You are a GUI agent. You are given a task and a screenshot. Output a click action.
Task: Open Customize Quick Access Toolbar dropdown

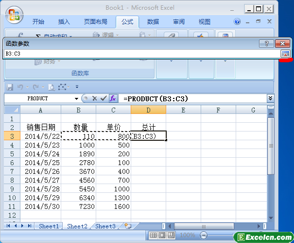click(x=77, y=87)
